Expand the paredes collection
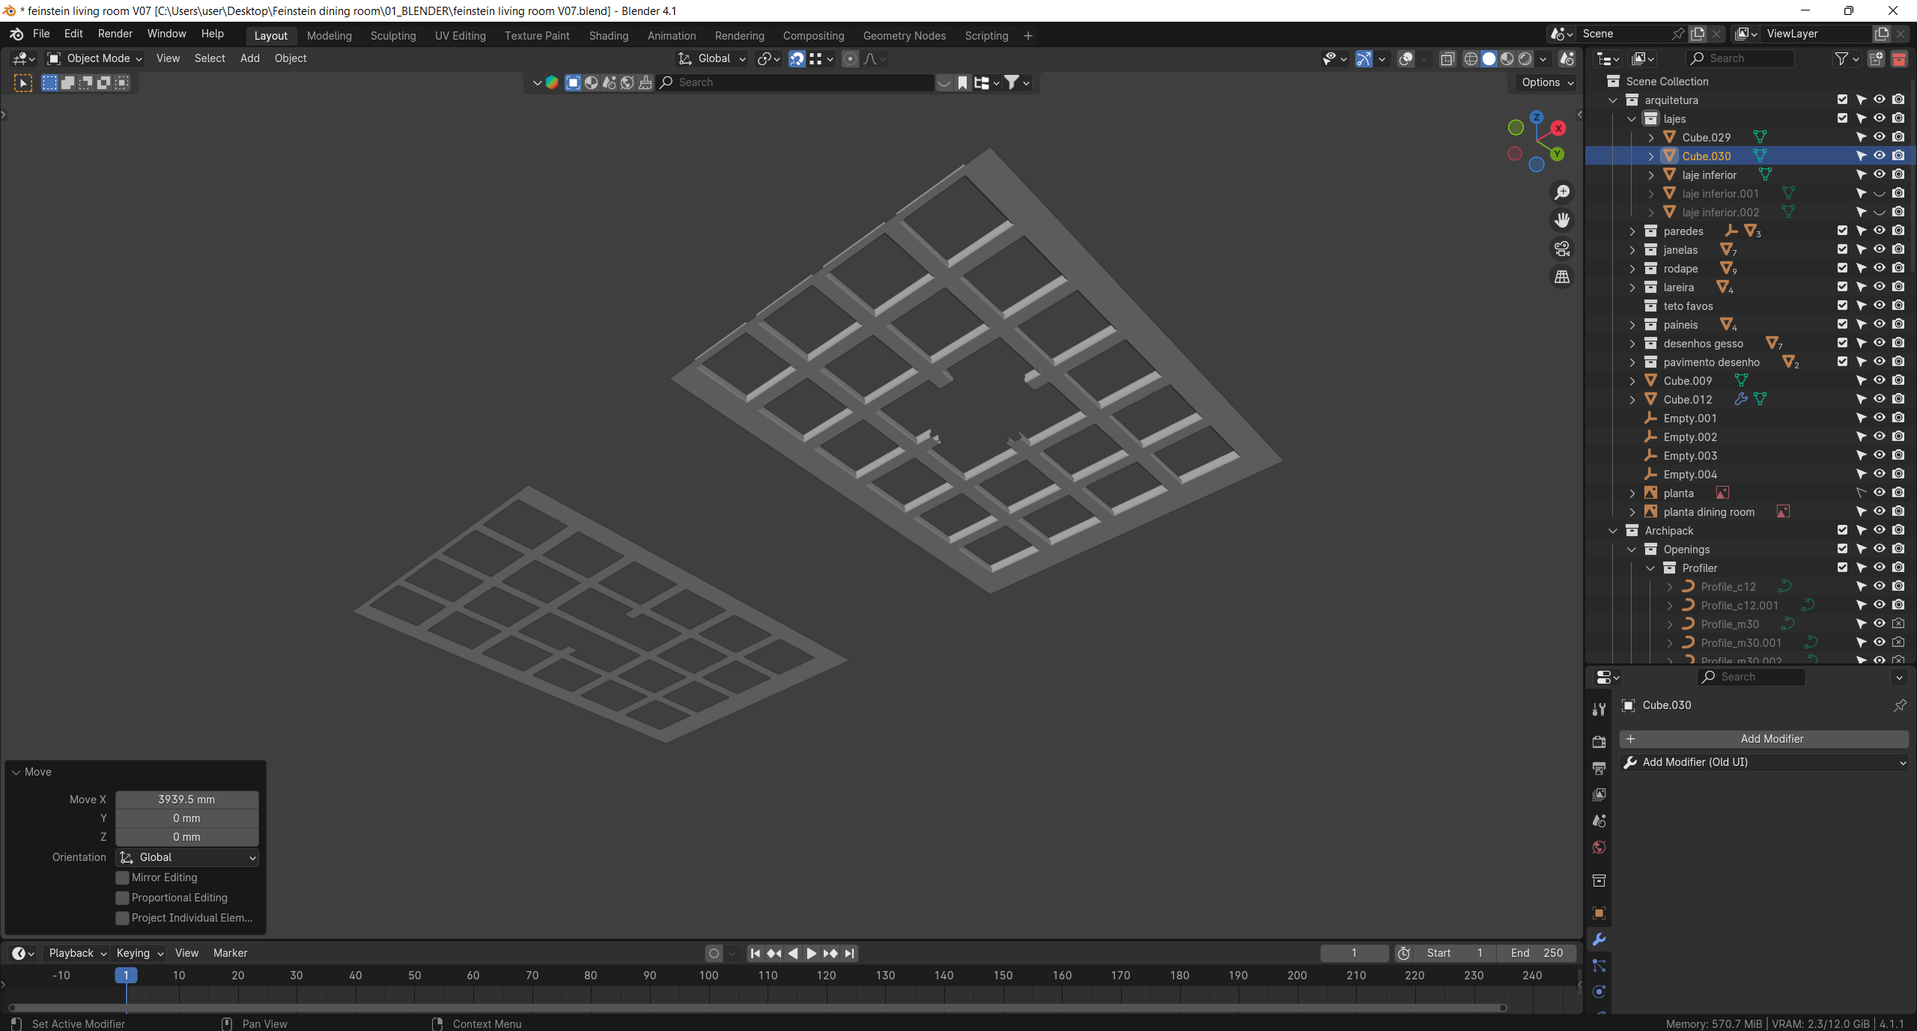The image size is (1917, 1031). [1632, 231]
